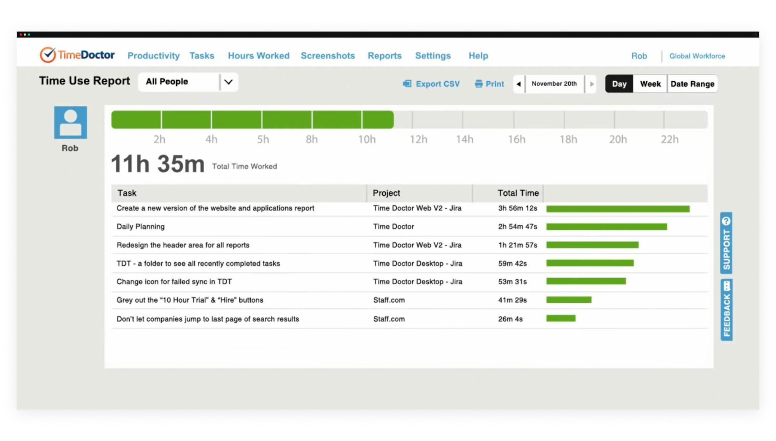The width and height of the screenshot is (776, 441).
Task: Open the FEEDBACK side tab
Action: point(727,310)
